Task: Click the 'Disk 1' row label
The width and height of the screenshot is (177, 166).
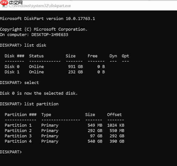Action: coord(12,72)
